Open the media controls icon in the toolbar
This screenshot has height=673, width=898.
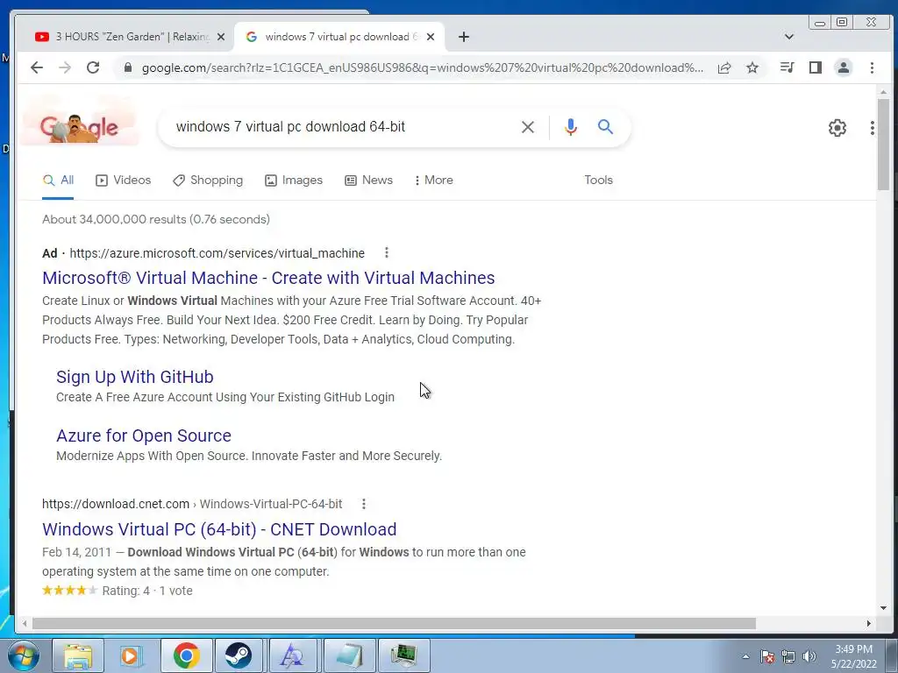787,67
